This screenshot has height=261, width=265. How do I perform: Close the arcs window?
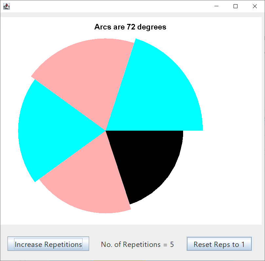click(255, 6)
